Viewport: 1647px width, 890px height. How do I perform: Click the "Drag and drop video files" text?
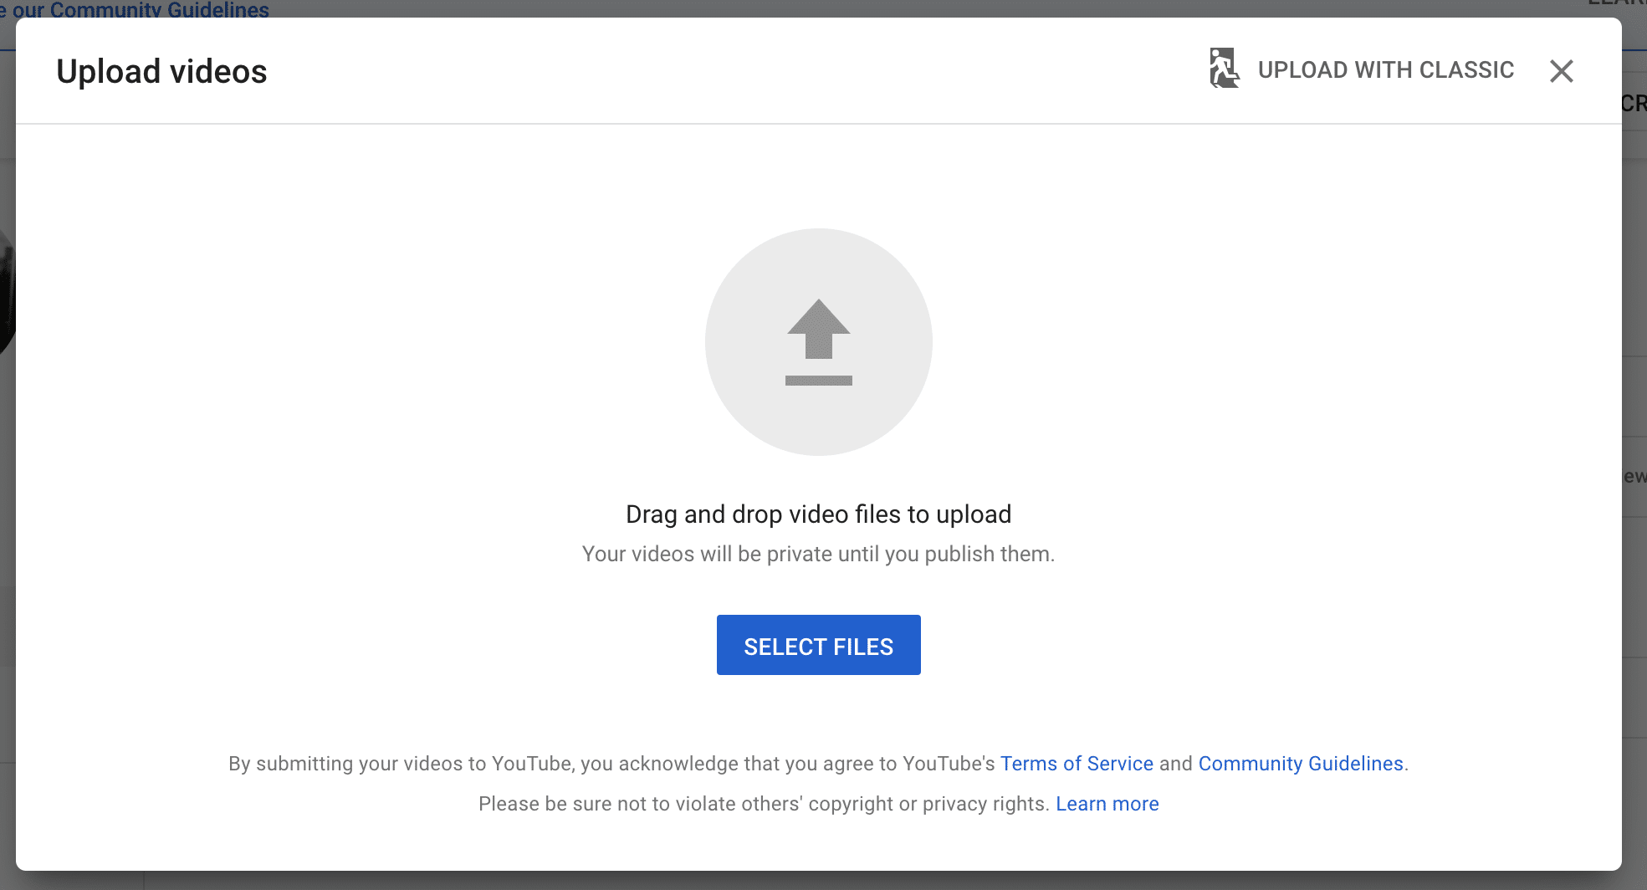click(818, 514)
